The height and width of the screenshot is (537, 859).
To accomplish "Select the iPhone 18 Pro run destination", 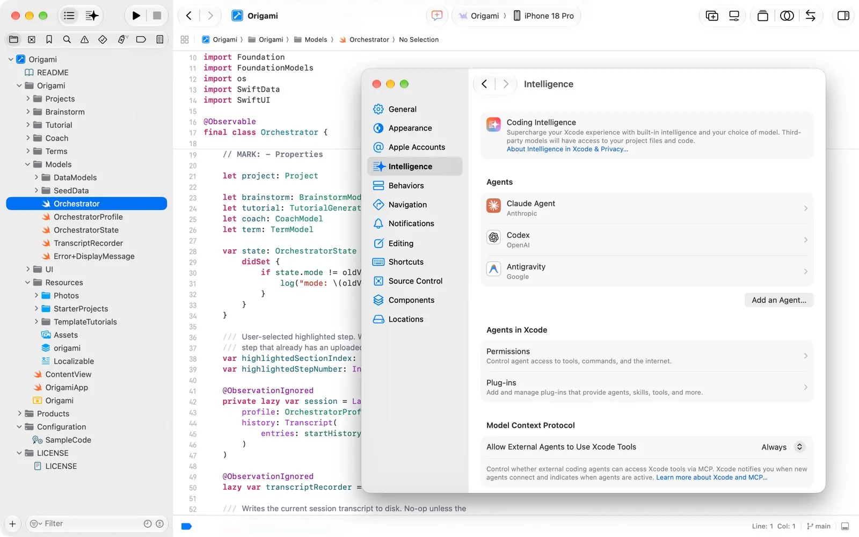I will tap(543, 16).
